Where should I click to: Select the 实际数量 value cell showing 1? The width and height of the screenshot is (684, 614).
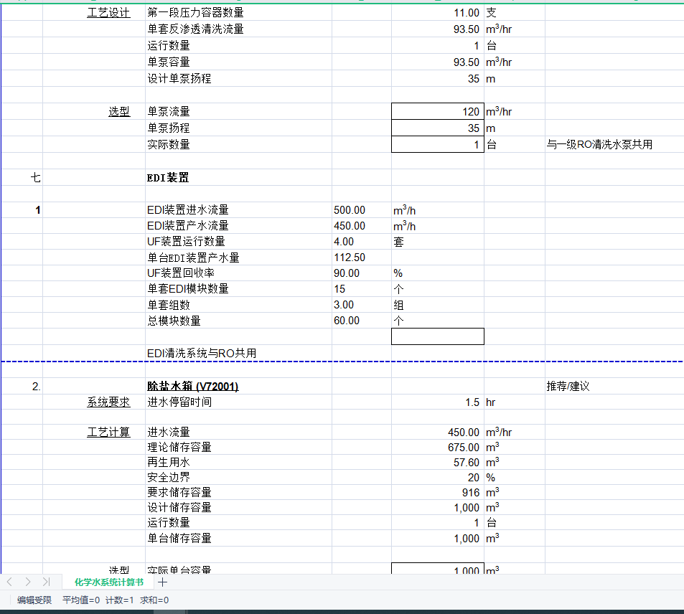pos(438,145)
